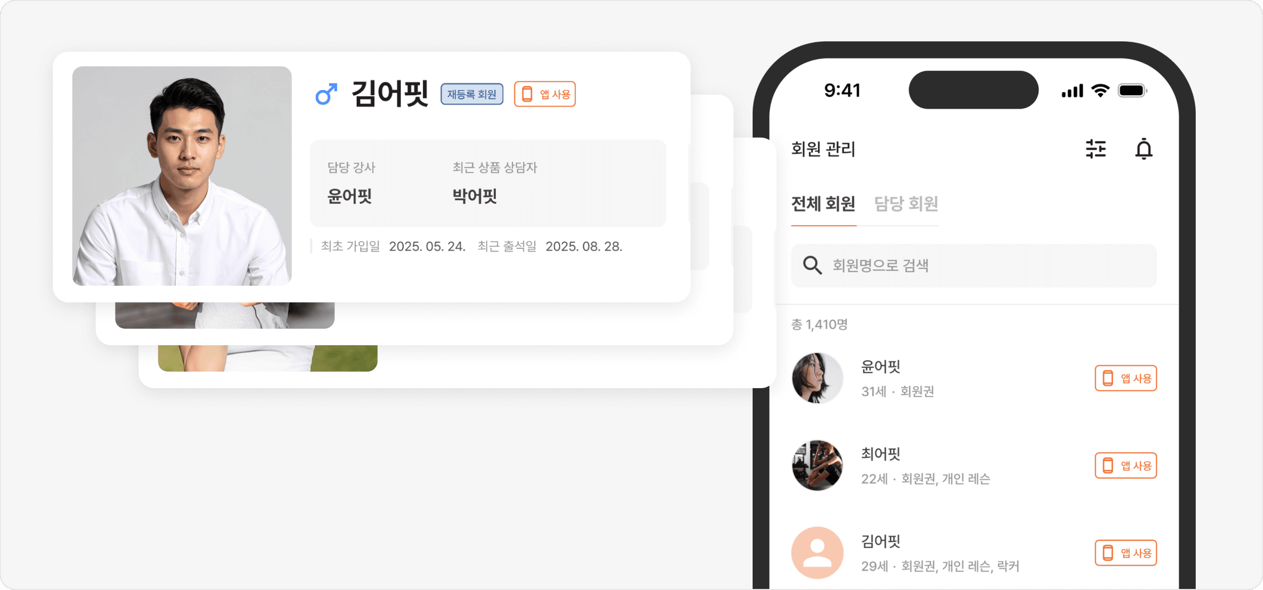Click the 재등록 회원 badge

[472, 94]
